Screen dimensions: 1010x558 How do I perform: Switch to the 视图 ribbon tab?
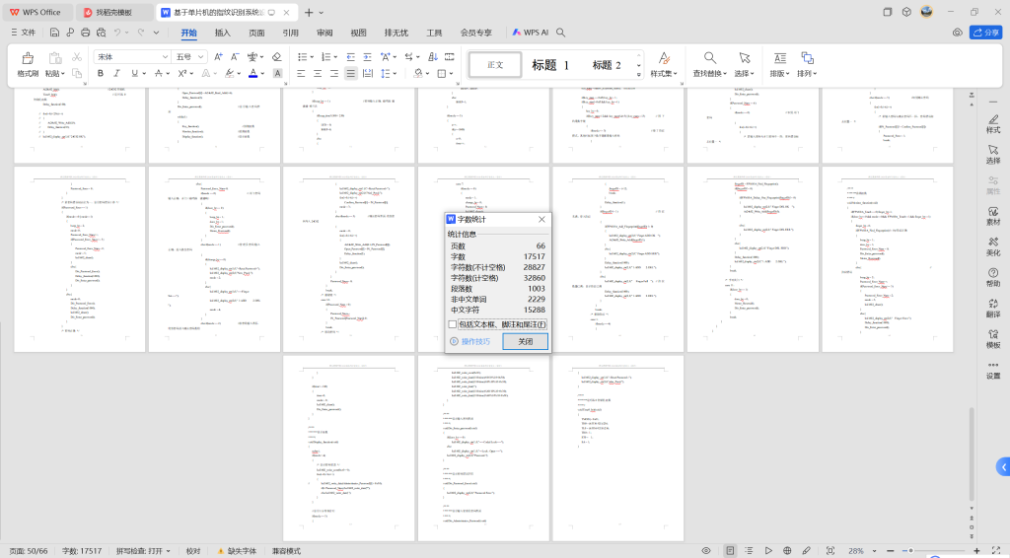pos(358,33)
